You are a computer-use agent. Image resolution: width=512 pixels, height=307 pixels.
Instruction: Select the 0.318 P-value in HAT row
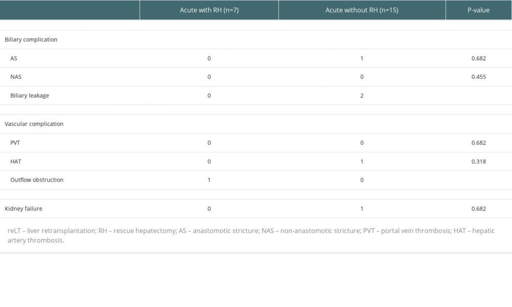pyautogui.click(x=478, y=161)
